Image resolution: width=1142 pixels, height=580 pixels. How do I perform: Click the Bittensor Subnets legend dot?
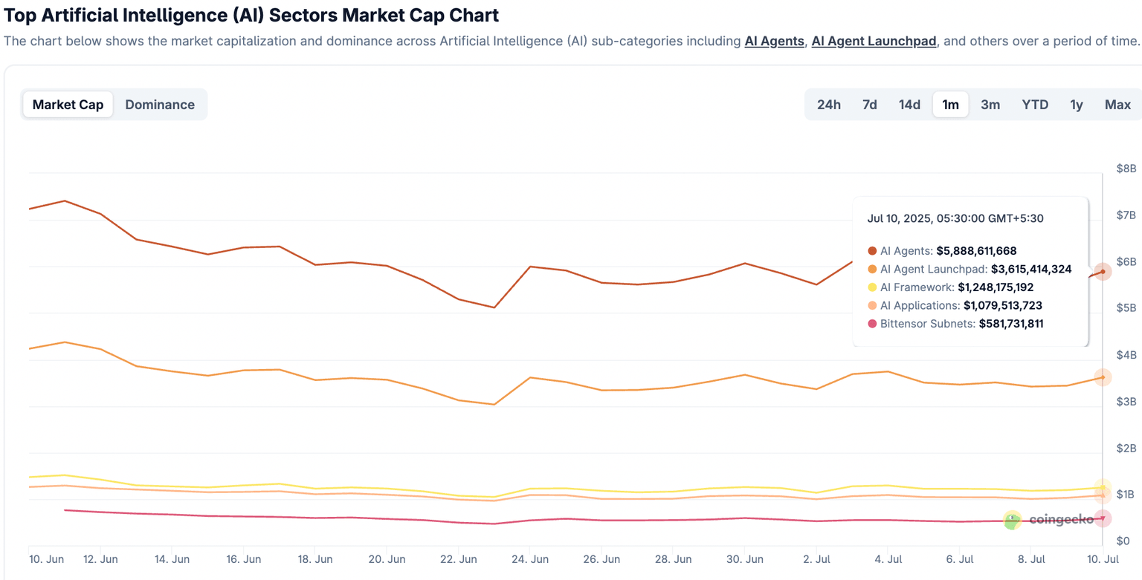[x=871, y=323]
